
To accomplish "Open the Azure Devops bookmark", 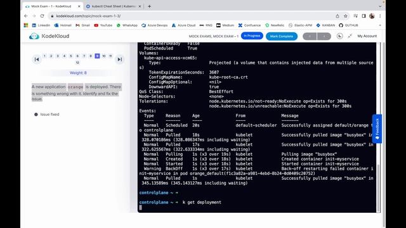I will click(x=155, y=25).
